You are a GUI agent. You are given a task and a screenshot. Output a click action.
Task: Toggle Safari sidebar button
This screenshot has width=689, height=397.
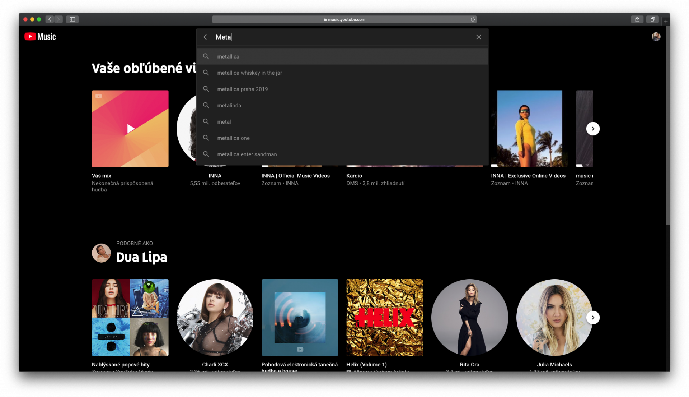[72, 19]
